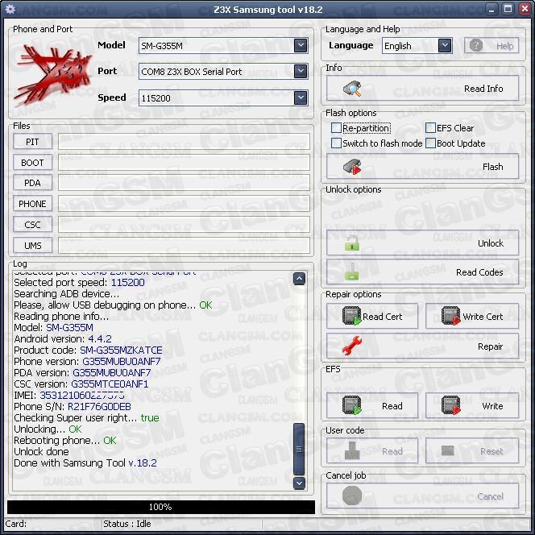The width and height of the screenshot is (535, 535).
Task: Click the log scrollbar thumb
Action: 299,450
